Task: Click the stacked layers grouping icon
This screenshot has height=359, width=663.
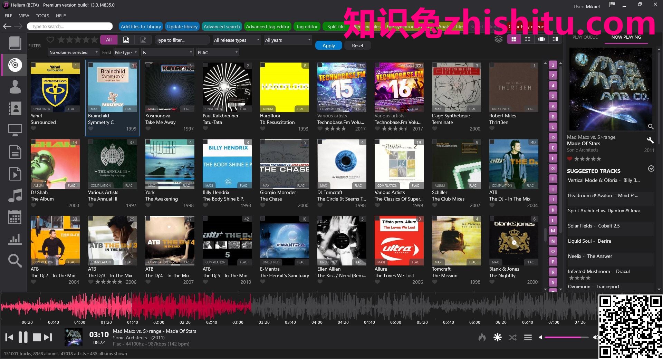Action: 498,39
